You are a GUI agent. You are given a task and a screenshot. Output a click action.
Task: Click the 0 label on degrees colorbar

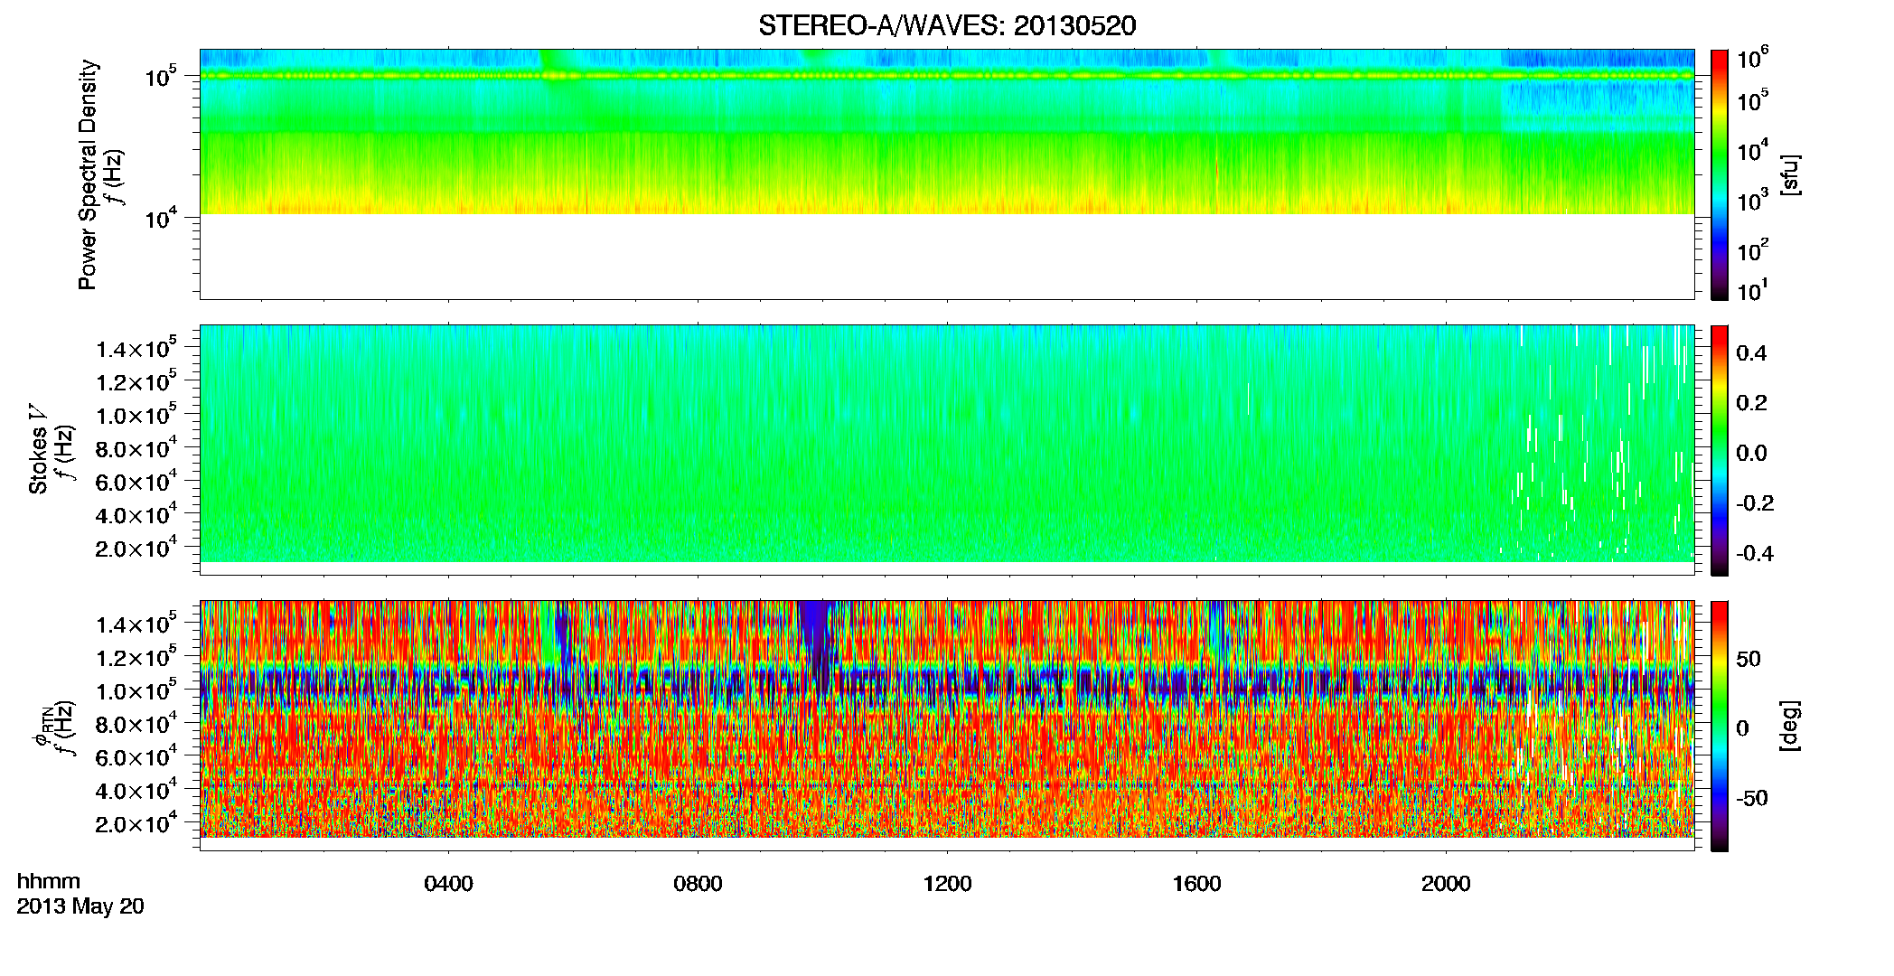[x=1742, y=728]
